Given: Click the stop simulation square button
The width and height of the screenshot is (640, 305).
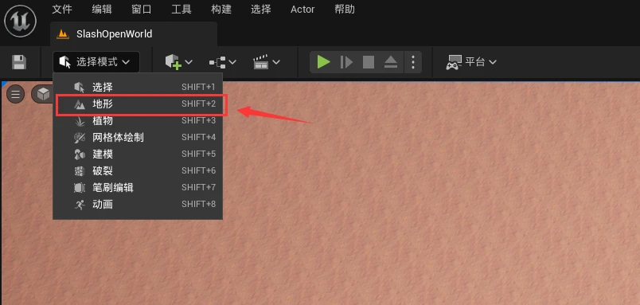Looking at the screenshot, I should click(x=369, y=62).
